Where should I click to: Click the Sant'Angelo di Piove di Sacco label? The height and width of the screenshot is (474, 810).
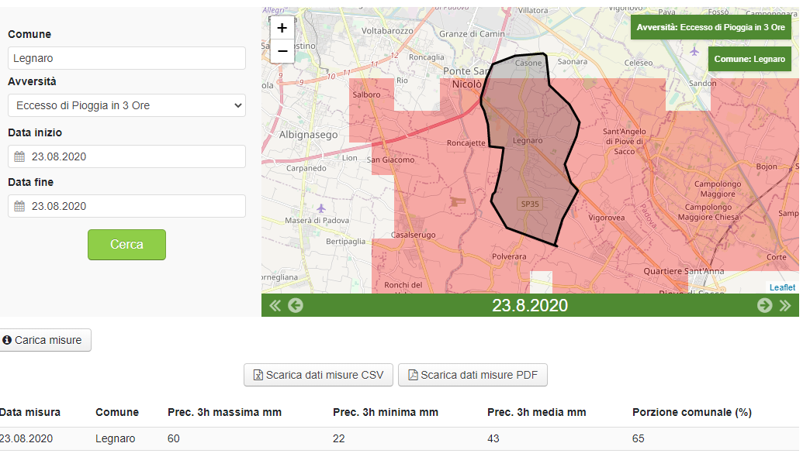pyautogui.click(x=625, y=141)
